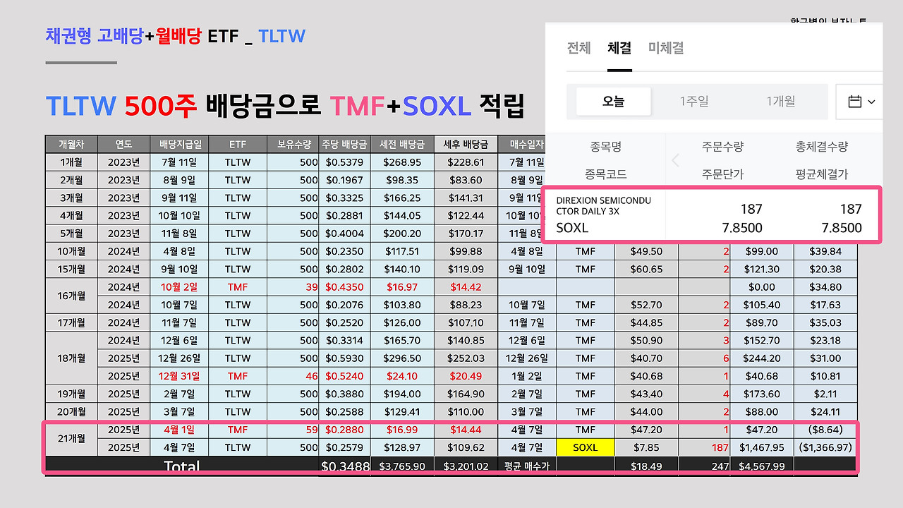Choose the 오늘 period filter
Image resolution: width=903 pixels, height=508 pixels.
613,102
